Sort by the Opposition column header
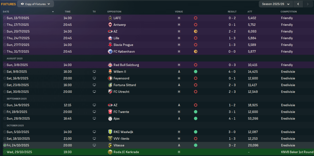 point(114,11)
